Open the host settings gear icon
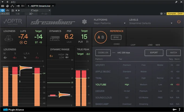The height and width of the screenshot is (112, 184). [162, 14]
